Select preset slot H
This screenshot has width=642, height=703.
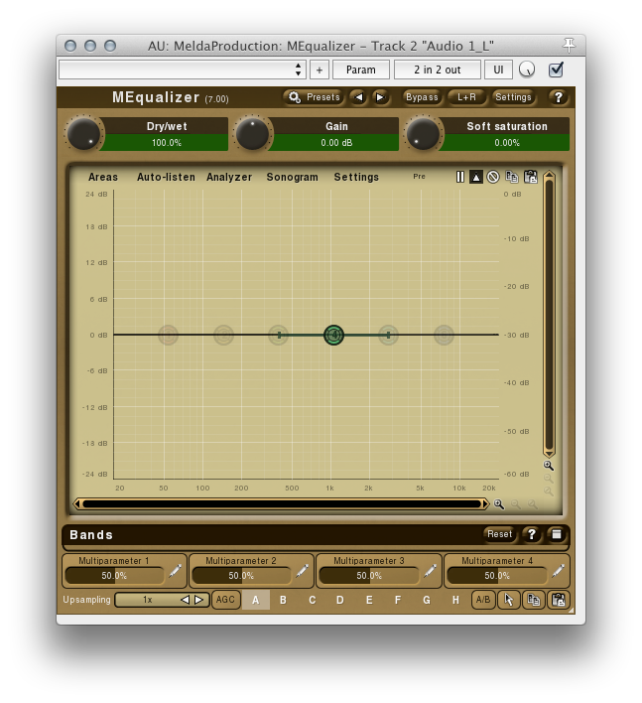455,600
